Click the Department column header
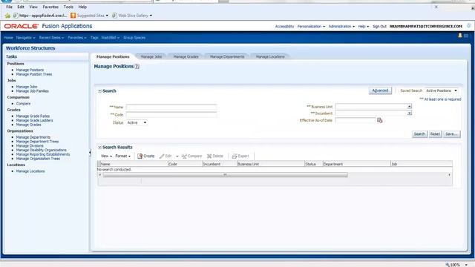This screenshot has height=267, width=475. coord(356,164)
